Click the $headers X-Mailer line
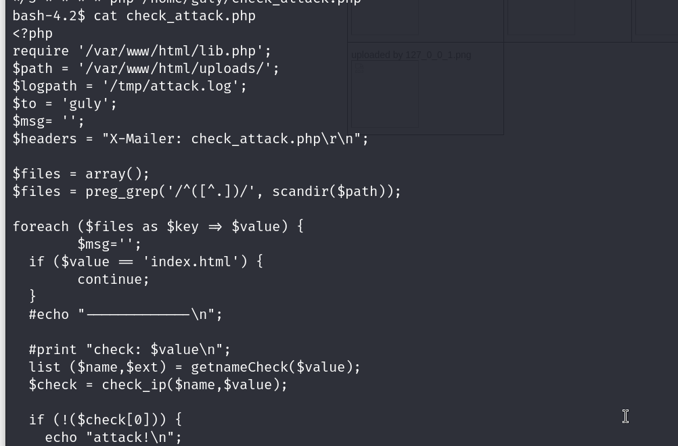678x446 pixels. tap(190, 139)
